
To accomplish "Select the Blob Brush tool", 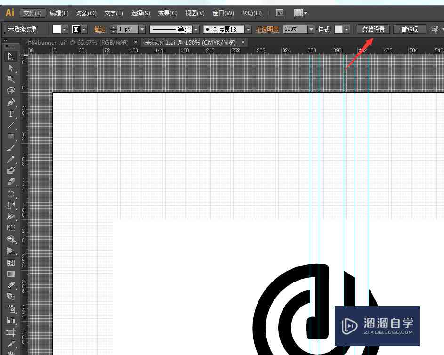I will coord(11,170).
